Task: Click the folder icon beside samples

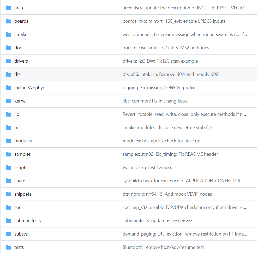Action: point(9,154)
